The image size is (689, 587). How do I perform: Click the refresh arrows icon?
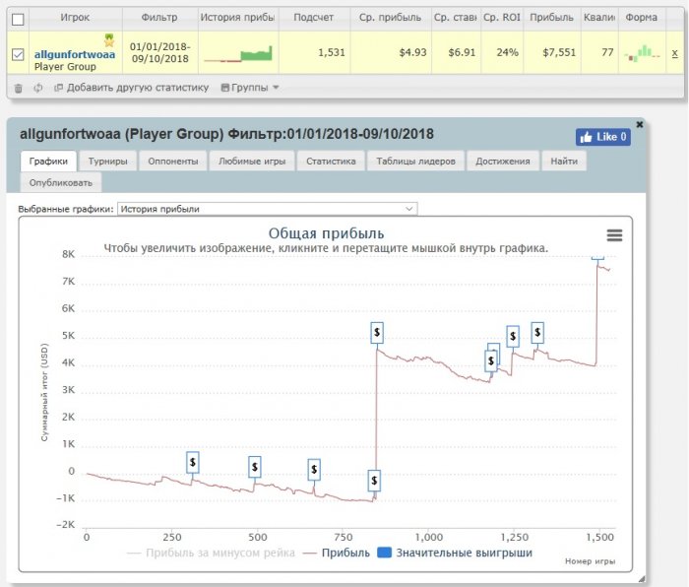click(x=37, y=88)
